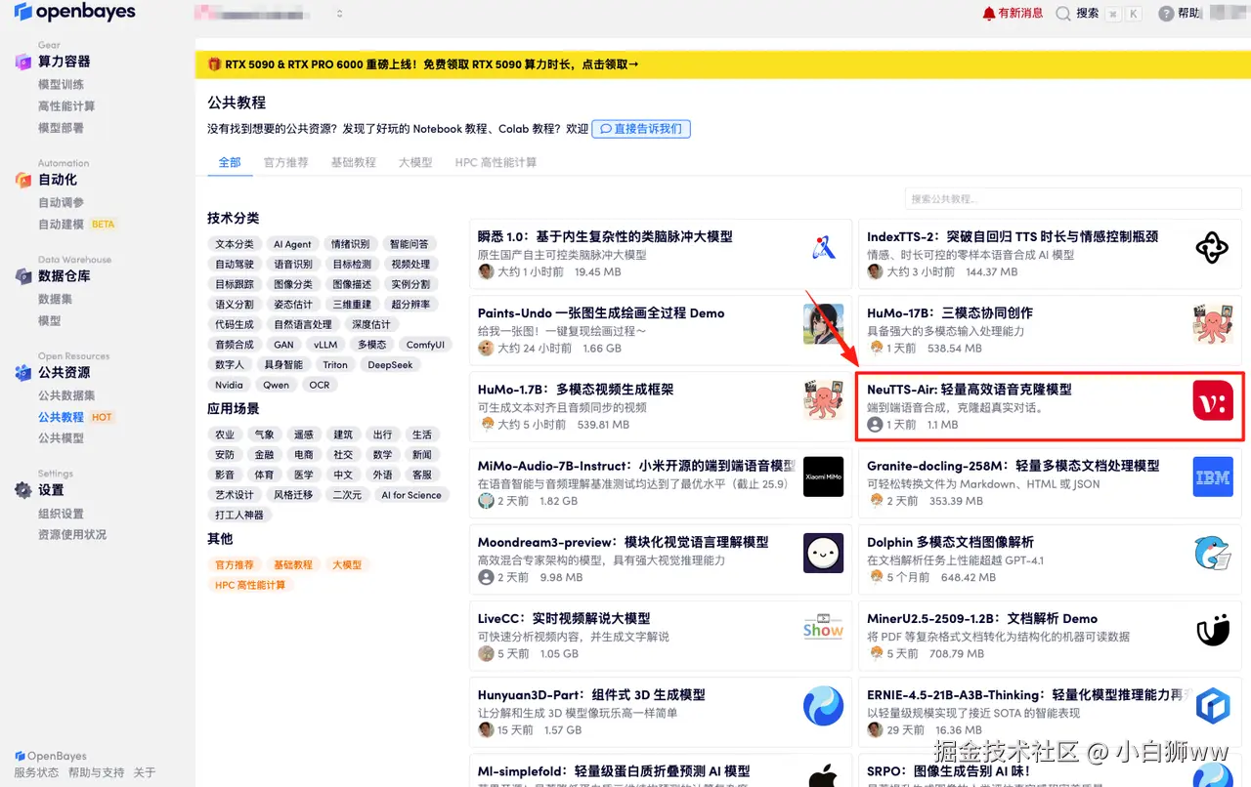Viewport: 1251px width, 787px height.
Task: Filter by the DeepSeek tag
Action: (390, 365)
